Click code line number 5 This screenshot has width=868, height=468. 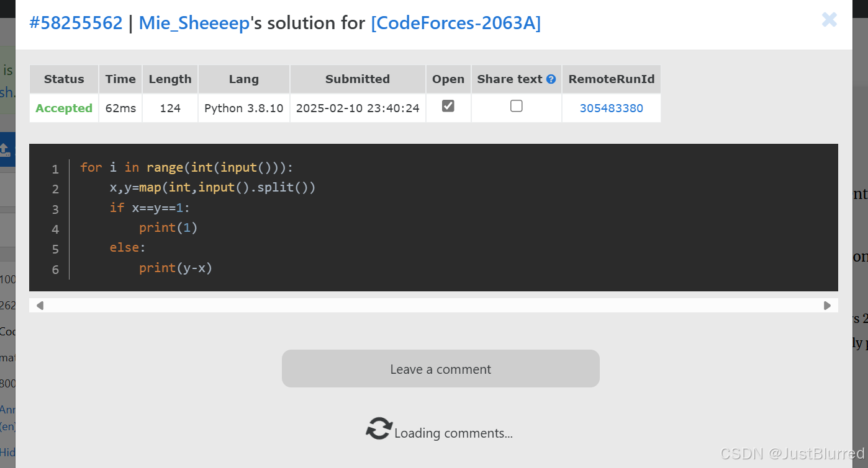[55, 249]
